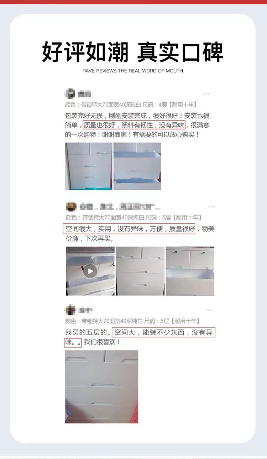This screenshot has width=267, height=459.
Task: Click highlighted text 空间很大，实用，没有异味
Action: (x=104, y=229)
